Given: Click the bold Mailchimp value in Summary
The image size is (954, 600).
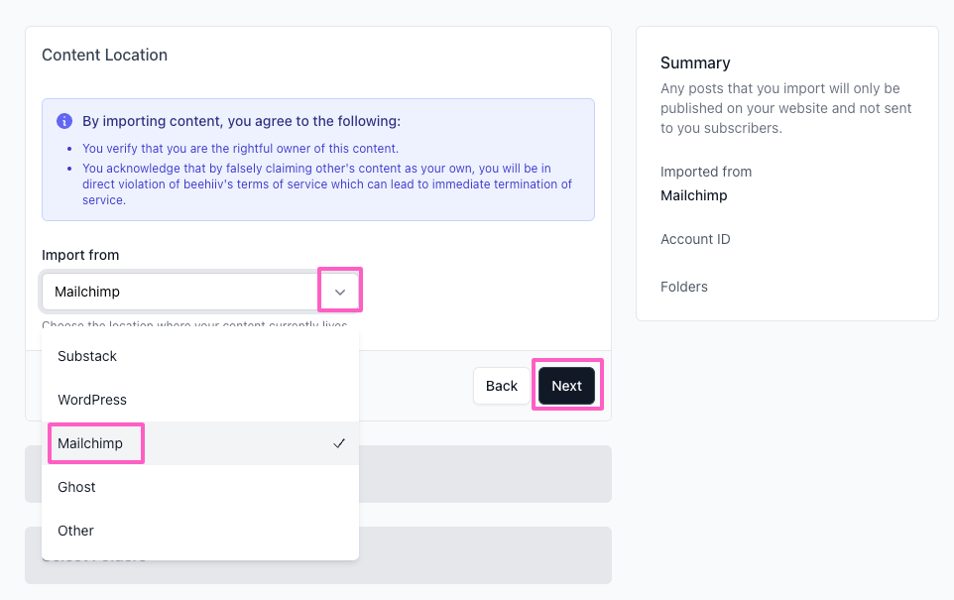Looking at the screenshot, I should [693, 196].
